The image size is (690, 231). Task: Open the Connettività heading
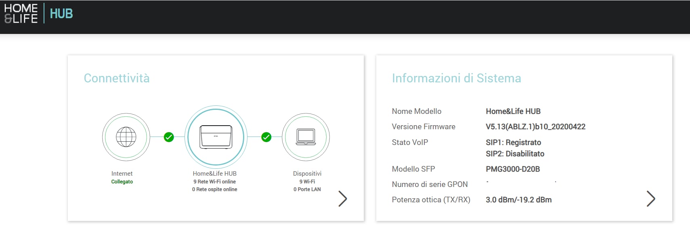pyautogui.click(x=117, y=78)
